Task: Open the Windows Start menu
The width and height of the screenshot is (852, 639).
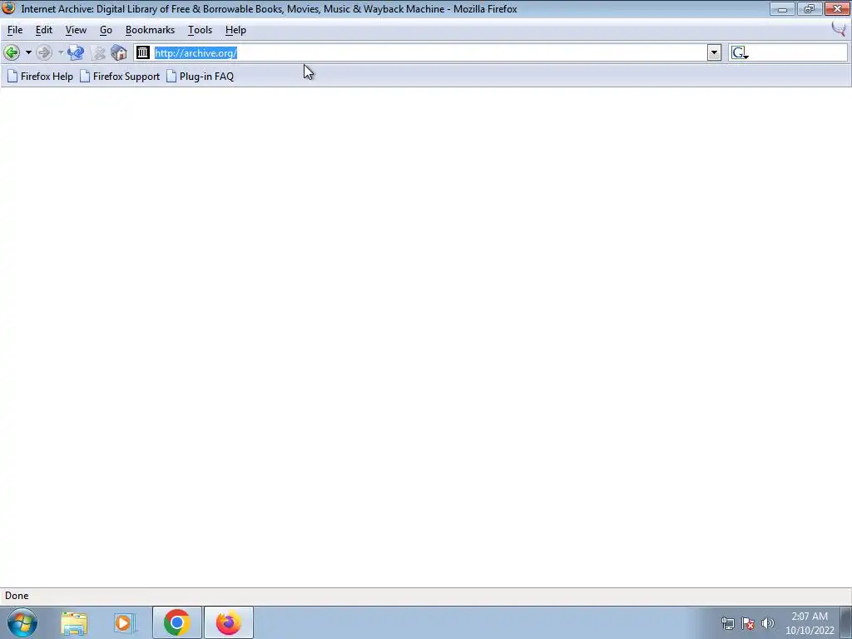Action: pyautogui.click(x=22, y=622)
